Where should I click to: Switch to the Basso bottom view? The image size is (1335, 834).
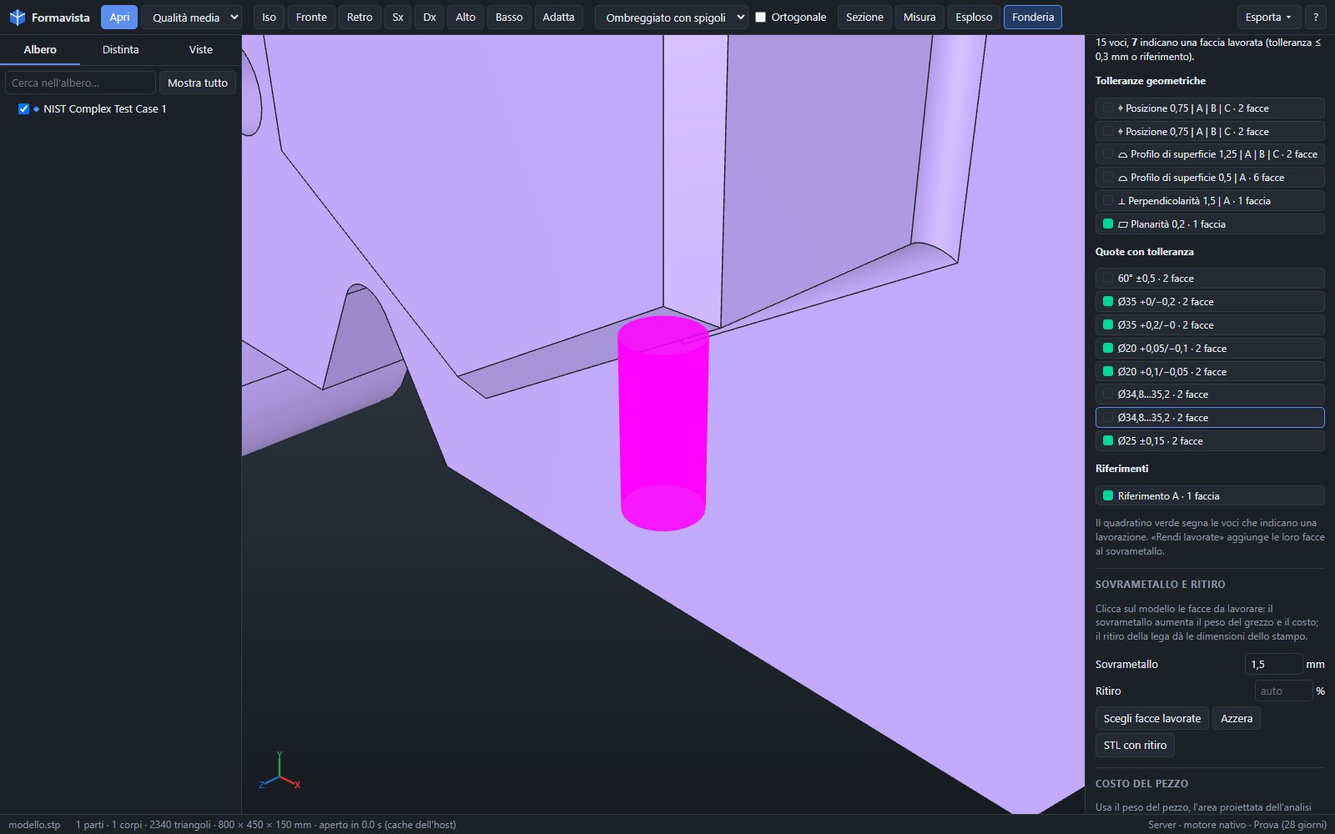[x=509, y=18]
